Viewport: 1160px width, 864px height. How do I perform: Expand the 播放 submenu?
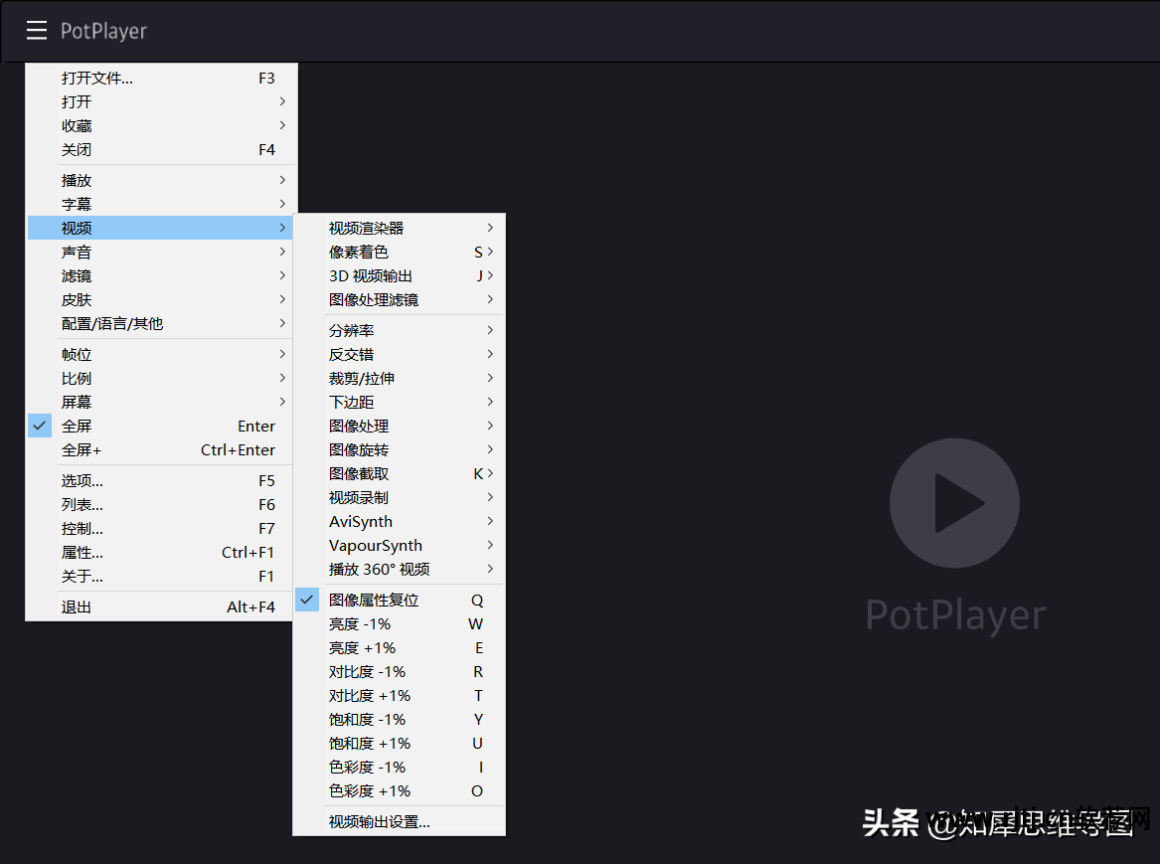[161, 181]
